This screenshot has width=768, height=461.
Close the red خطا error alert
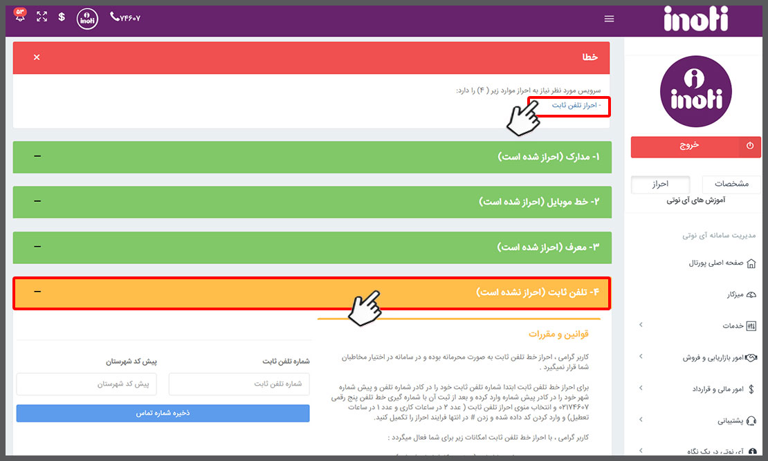(37, 57)
